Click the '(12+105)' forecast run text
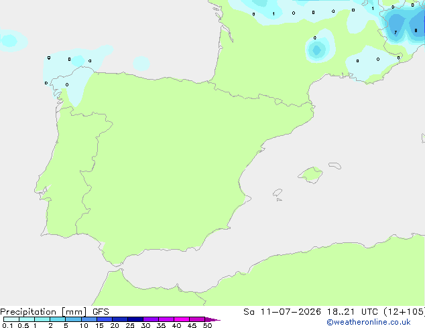This screenshot has width=425, height=328. (x=404, y=312)
